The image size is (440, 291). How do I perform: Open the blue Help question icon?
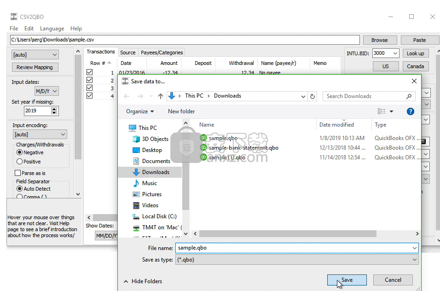[x=410, y=111]
